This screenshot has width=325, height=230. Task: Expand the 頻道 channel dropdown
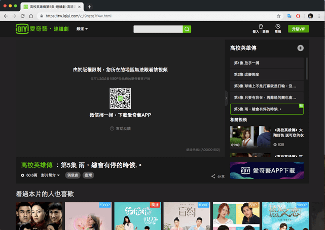coord(82,29)
